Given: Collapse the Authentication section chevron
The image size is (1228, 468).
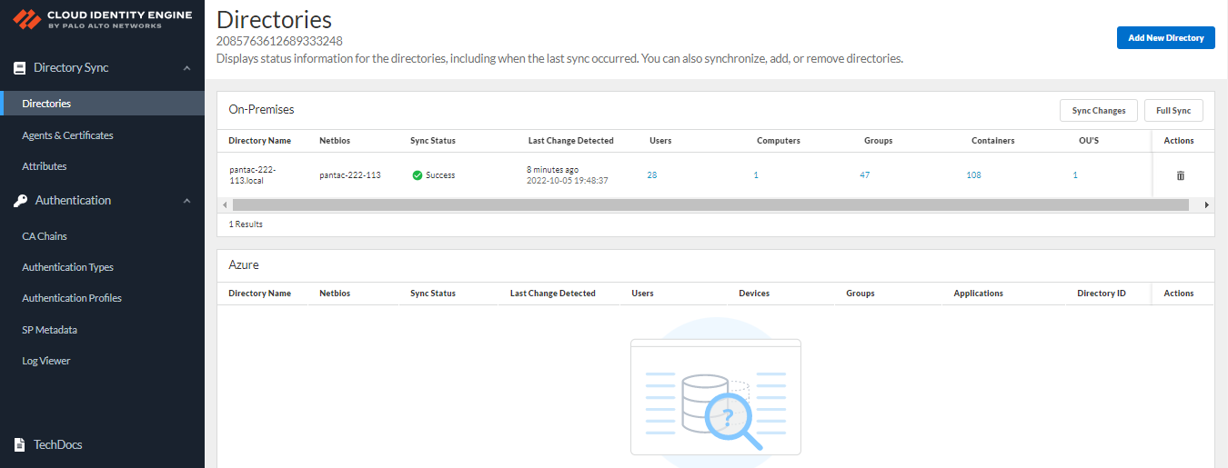Looking at the screenshot, I should [x=186, y=201].
